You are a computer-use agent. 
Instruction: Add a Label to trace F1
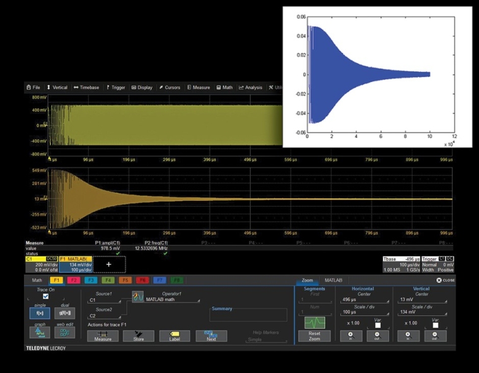pos(175,336)
